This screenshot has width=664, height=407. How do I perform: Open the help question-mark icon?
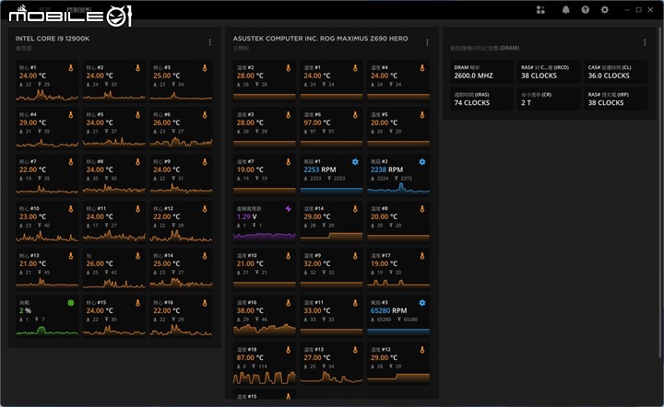pos(585,10)
